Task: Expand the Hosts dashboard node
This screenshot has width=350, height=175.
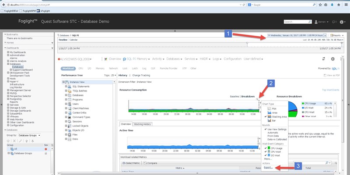Action: coord(8,79)
